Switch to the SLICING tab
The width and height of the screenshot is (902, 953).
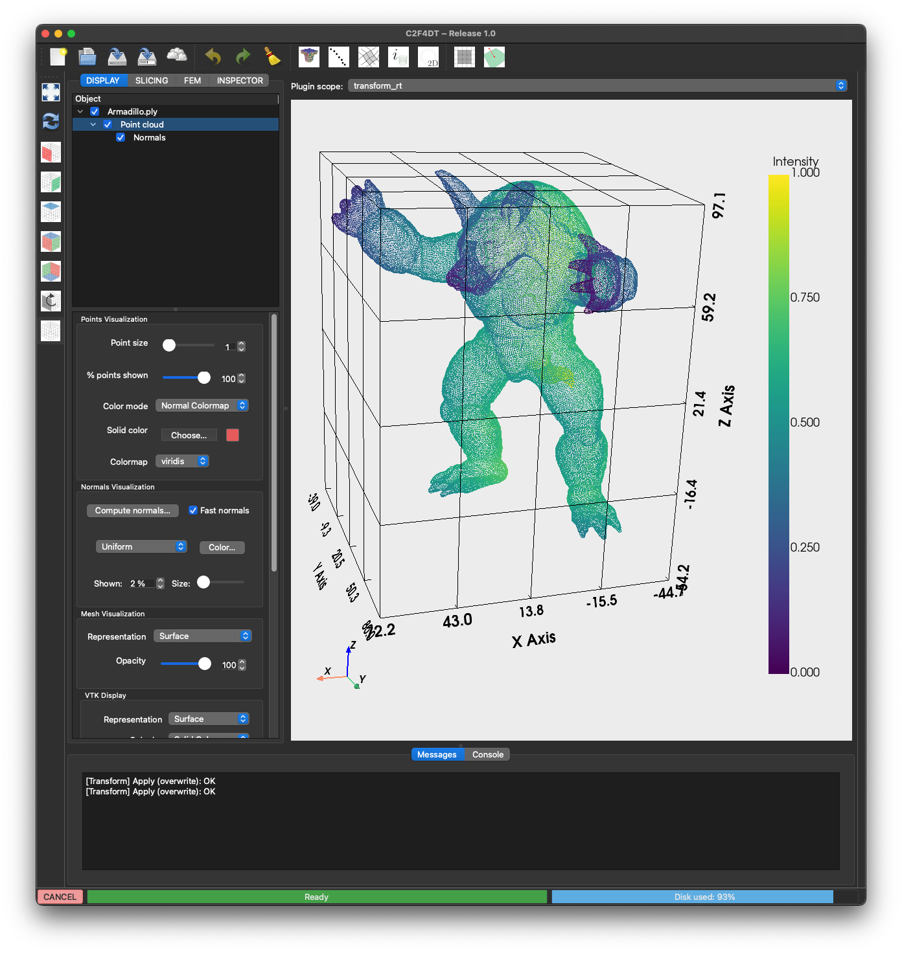(152, 80)
